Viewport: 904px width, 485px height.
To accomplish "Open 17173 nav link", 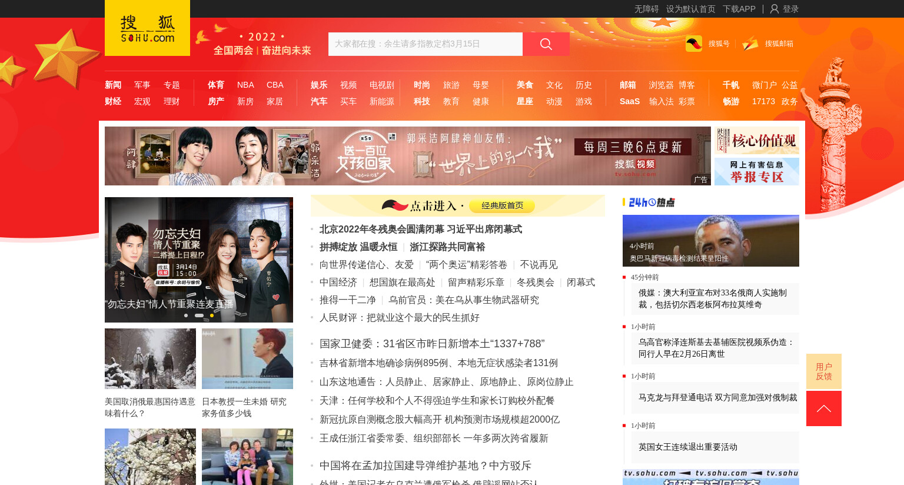I will point(763,101).
